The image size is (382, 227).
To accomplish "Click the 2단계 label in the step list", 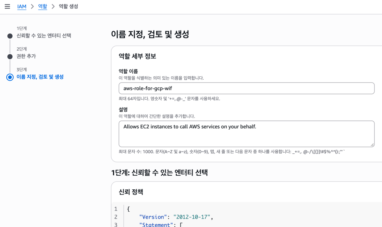I will (x=22, y=49).
